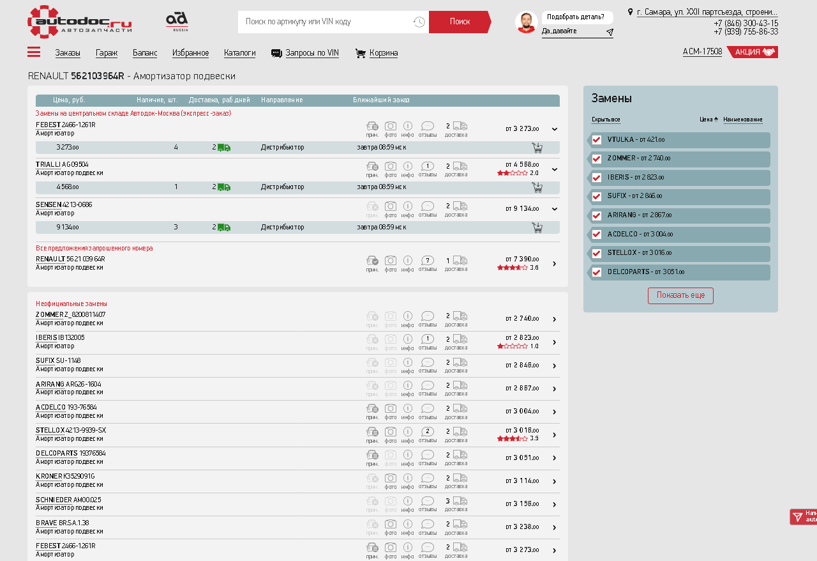This screenshot has width=817, height=561.
Task: Expand the ZOMMER Z_8200811407 row arrow
Action: [554, 319]
